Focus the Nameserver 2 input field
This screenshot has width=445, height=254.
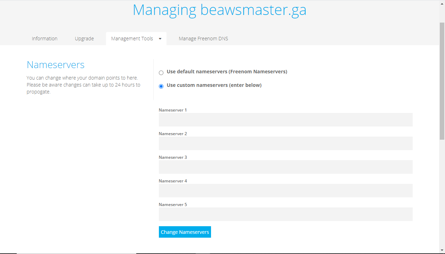pyautogui.click(x=285, y=143)
